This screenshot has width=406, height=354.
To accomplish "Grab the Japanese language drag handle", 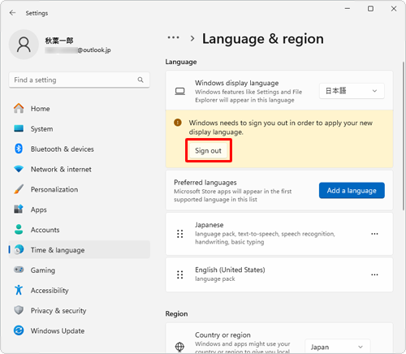I will pyautogui.click(x=180, y=234).
